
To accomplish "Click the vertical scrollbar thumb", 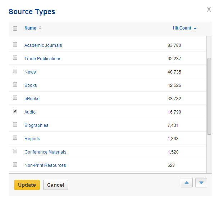I will pyautogui.click(x=209, y=96).
